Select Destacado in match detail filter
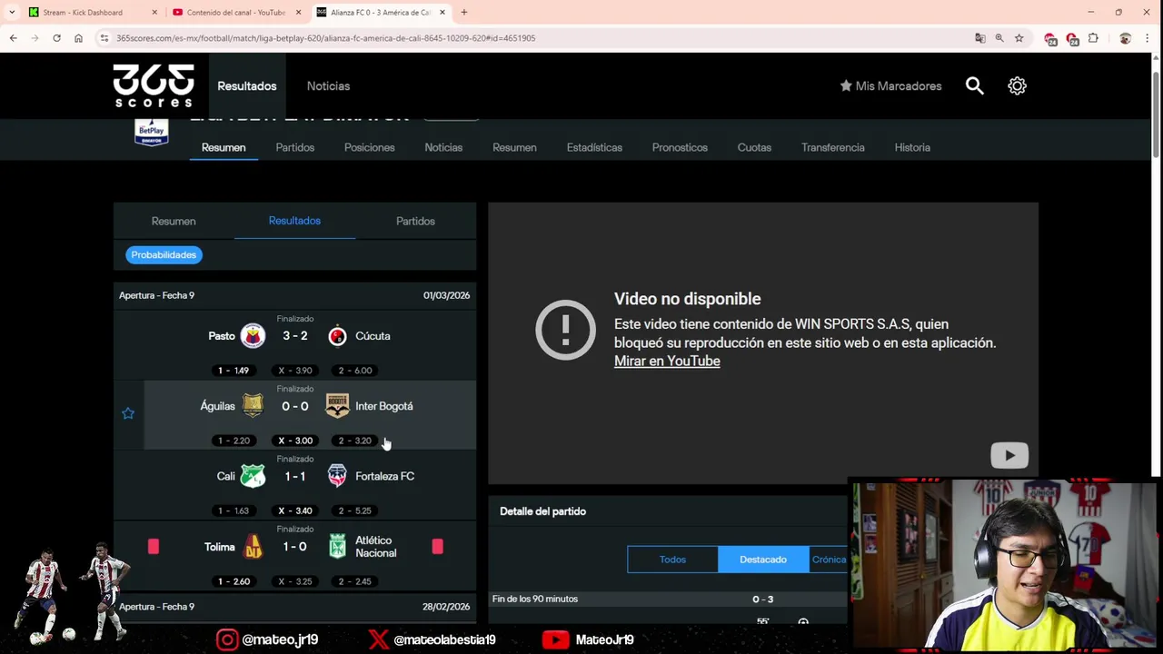This screenshot has width=1163, height=654. point(763,560)
